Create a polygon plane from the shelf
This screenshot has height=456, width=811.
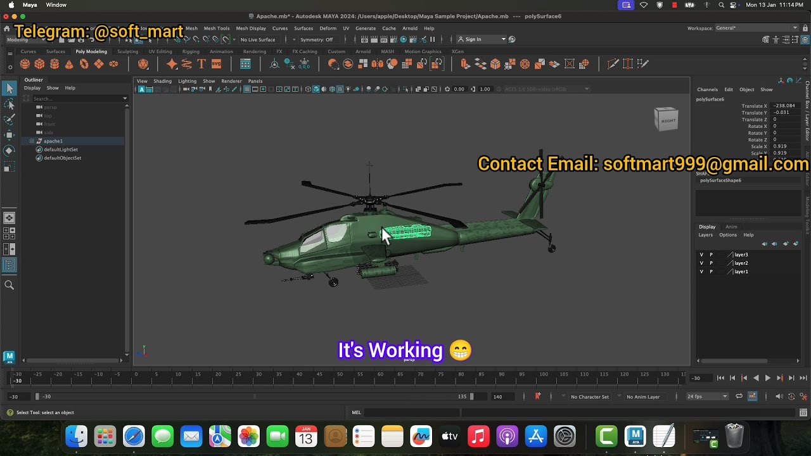99,64
